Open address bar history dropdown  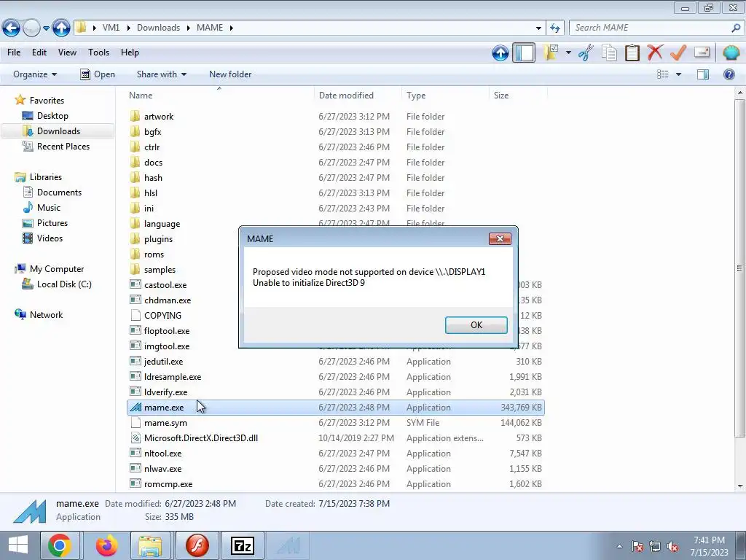coord(538,28)
